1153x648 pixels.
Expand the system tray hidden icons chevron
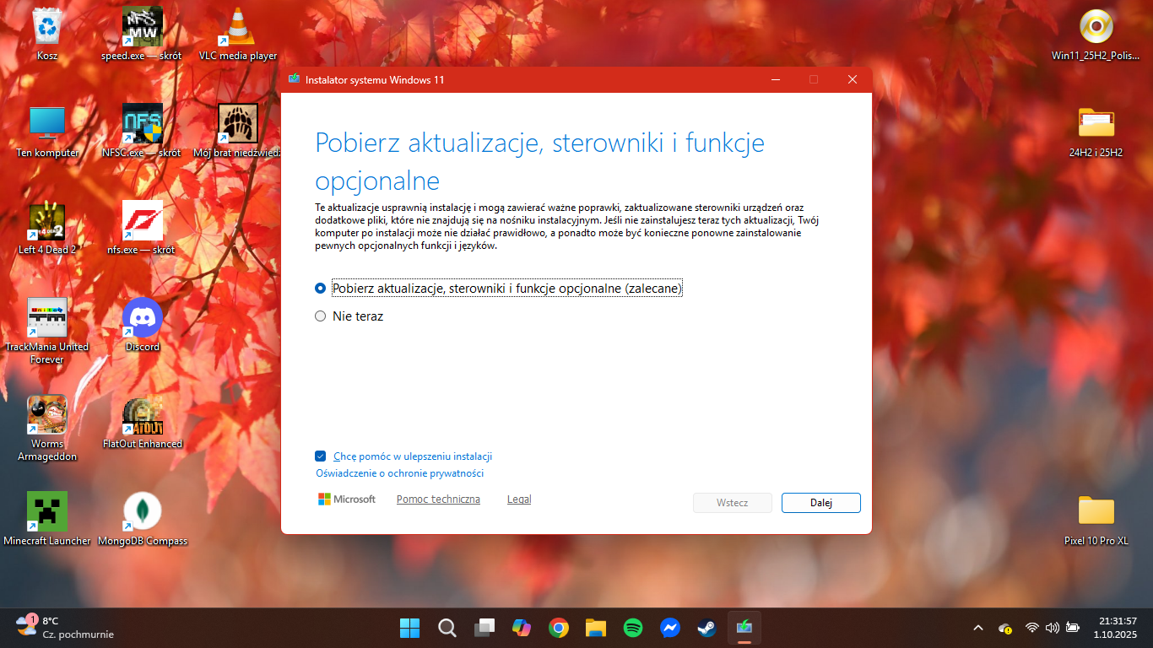(x=978, y=628)
